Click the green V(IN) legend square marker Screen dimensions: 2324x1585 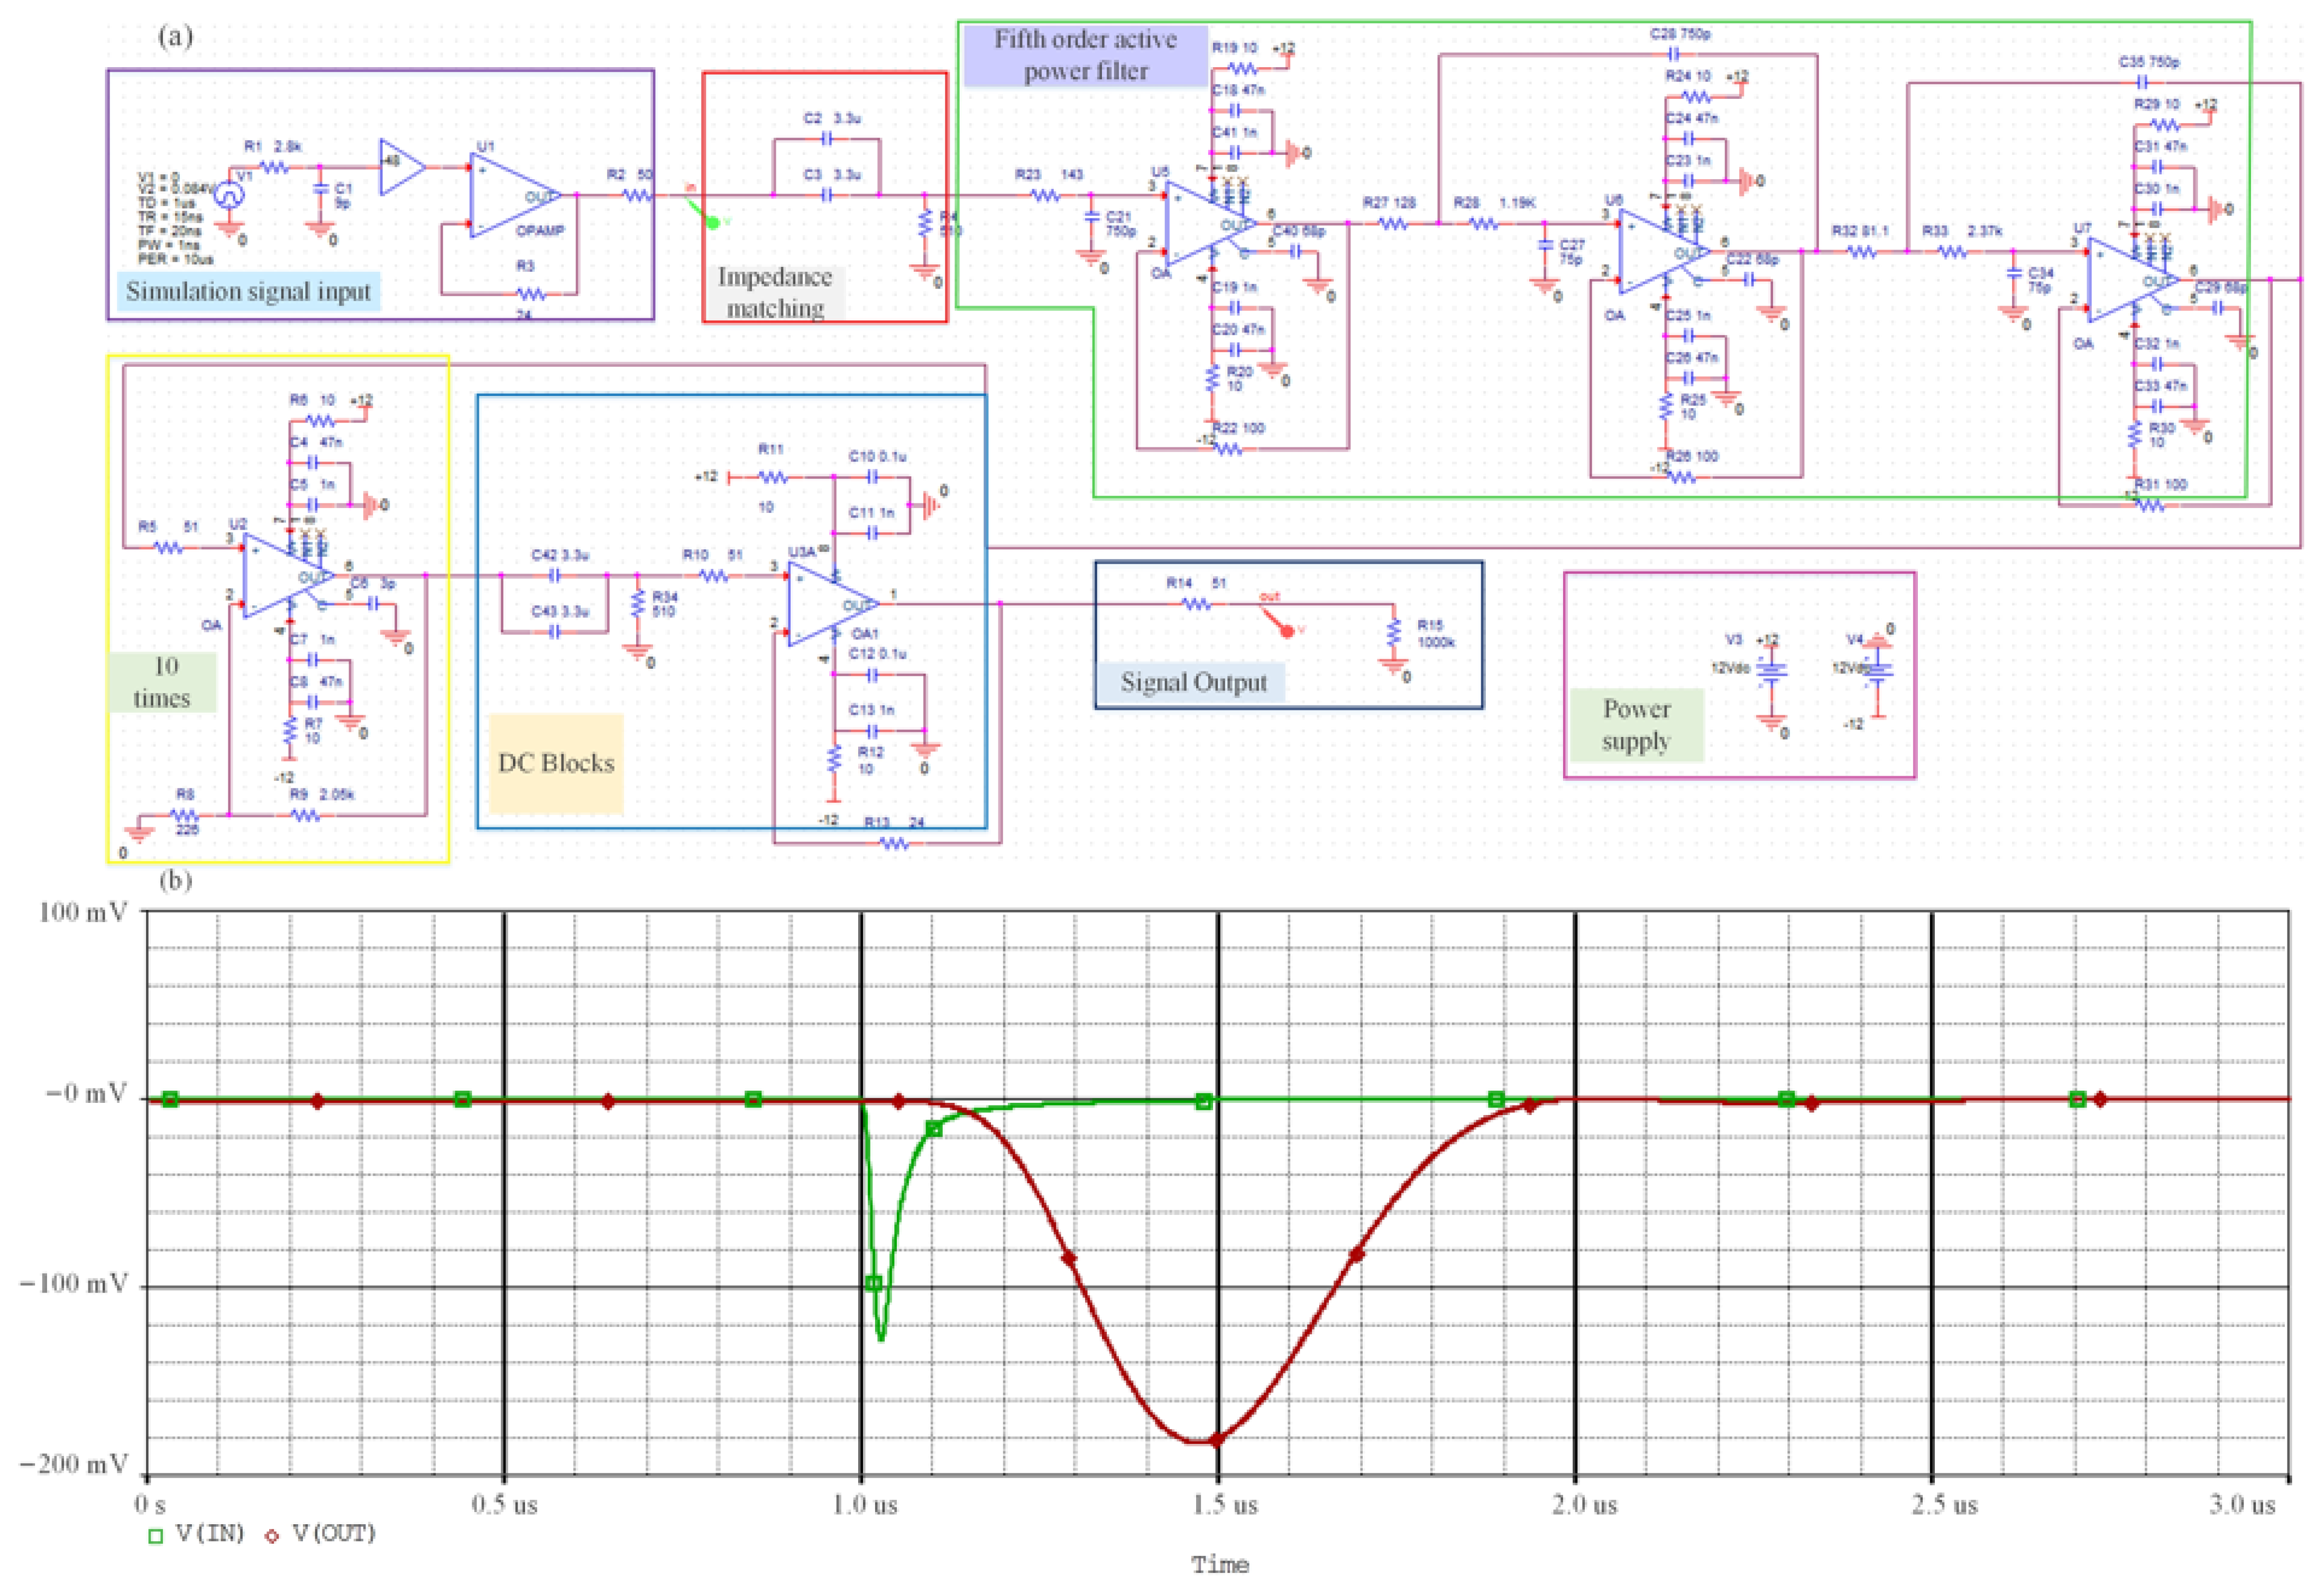pos(155,1536)
